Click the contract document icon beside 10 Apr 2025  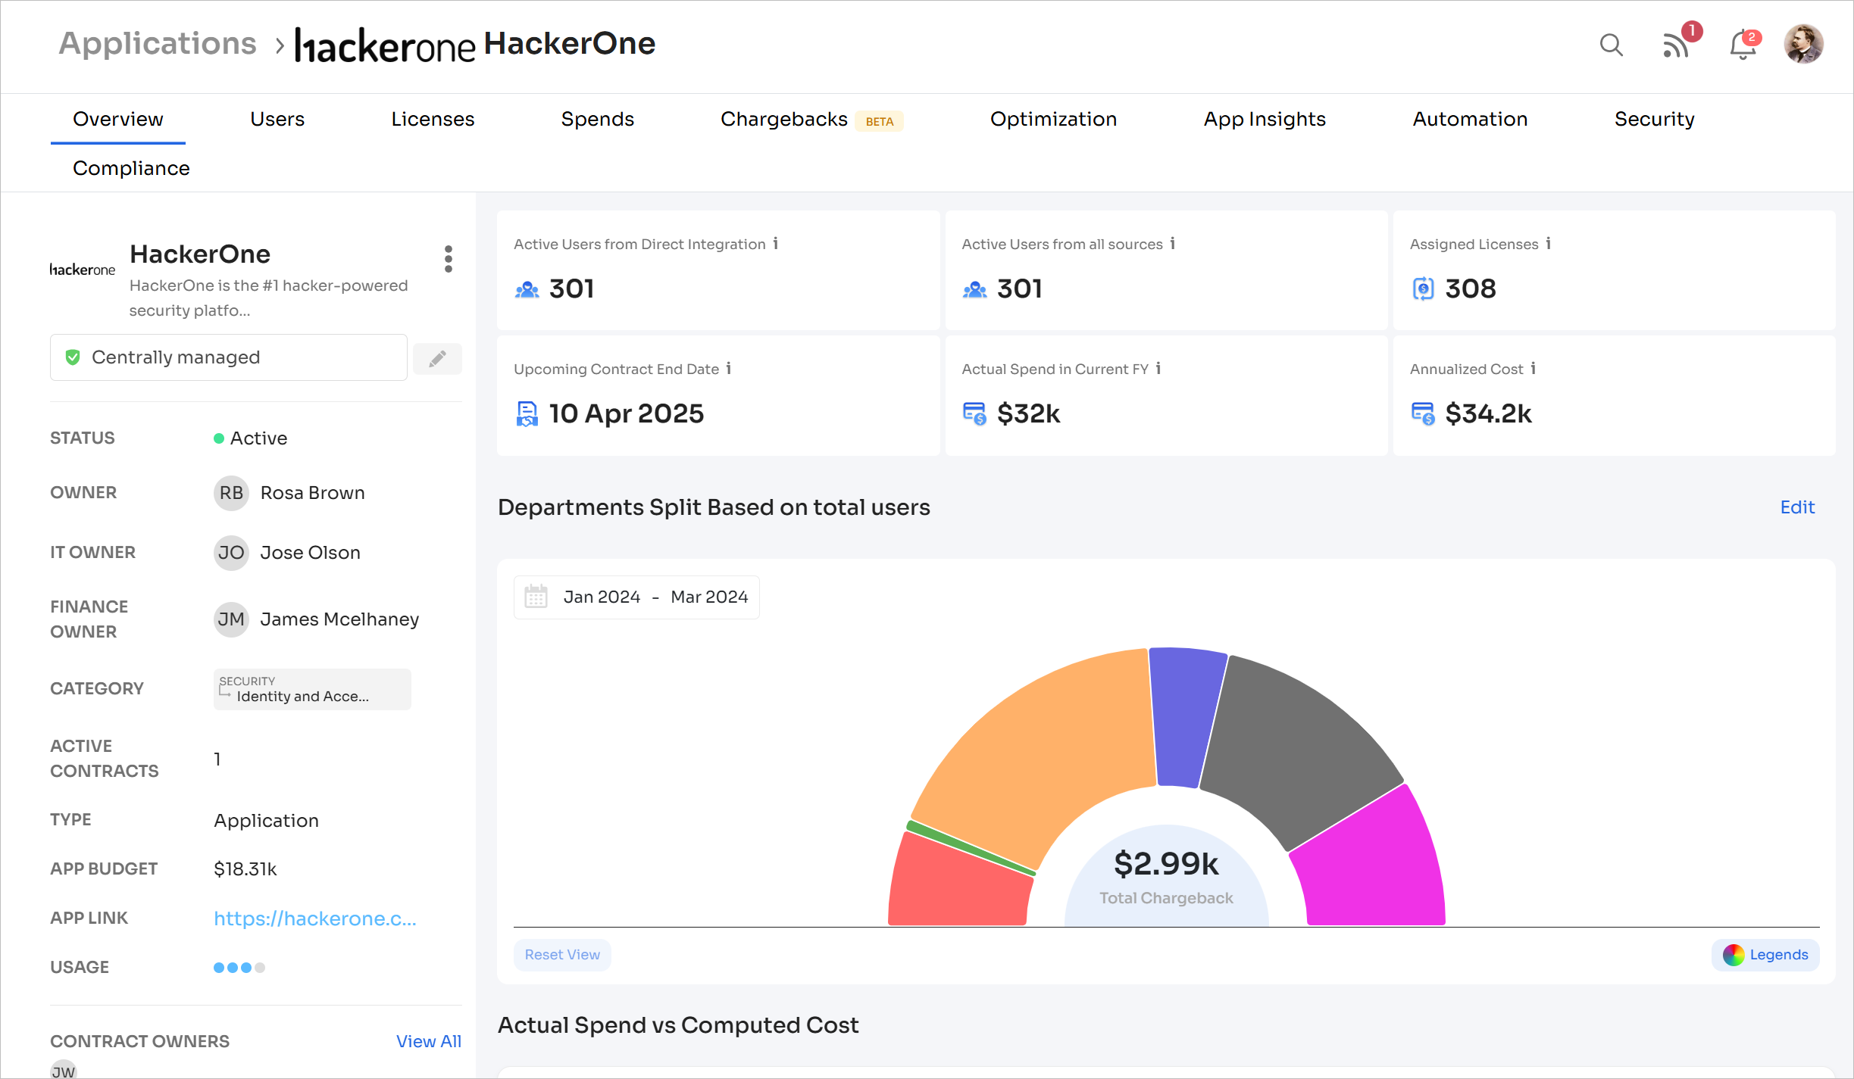click(x=527, y=414)
